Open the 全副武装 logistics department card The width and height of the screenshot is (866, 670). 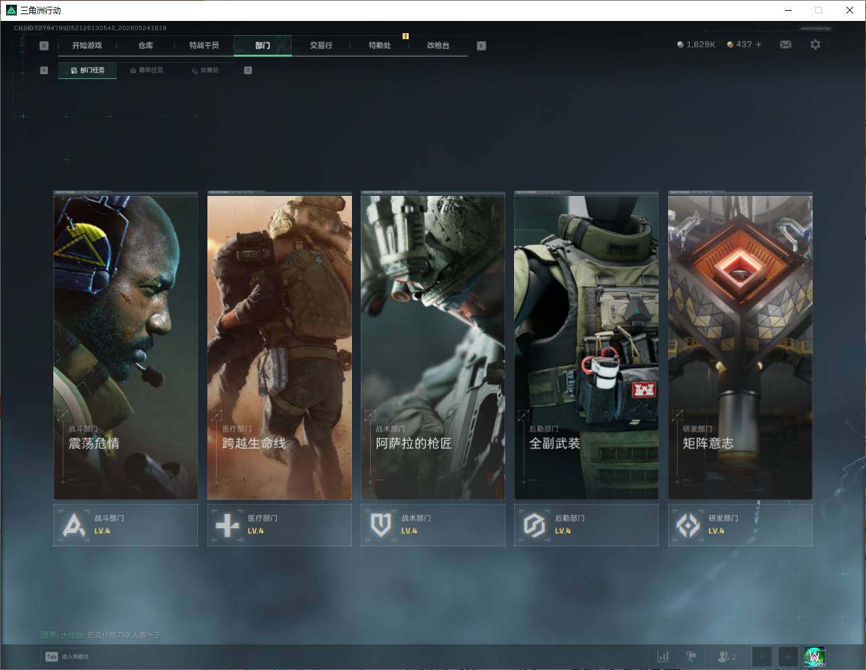click(586, 346)
